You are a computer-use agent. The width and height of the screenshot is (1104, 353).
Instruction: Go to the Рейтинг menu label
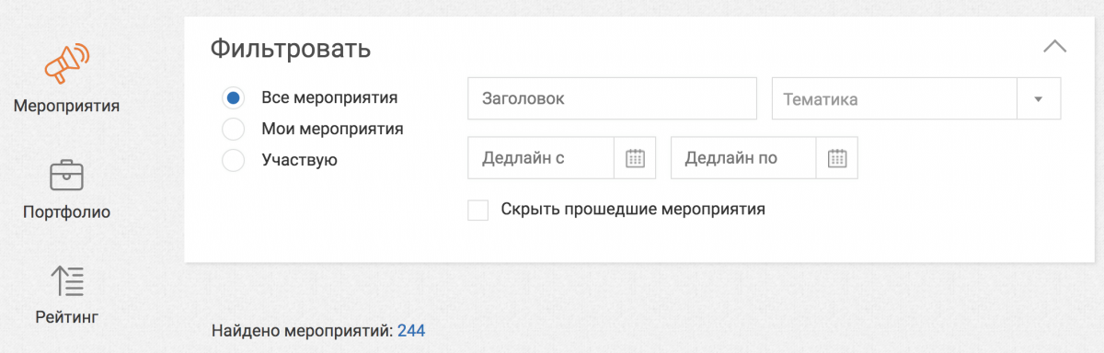tap(67, 318)
